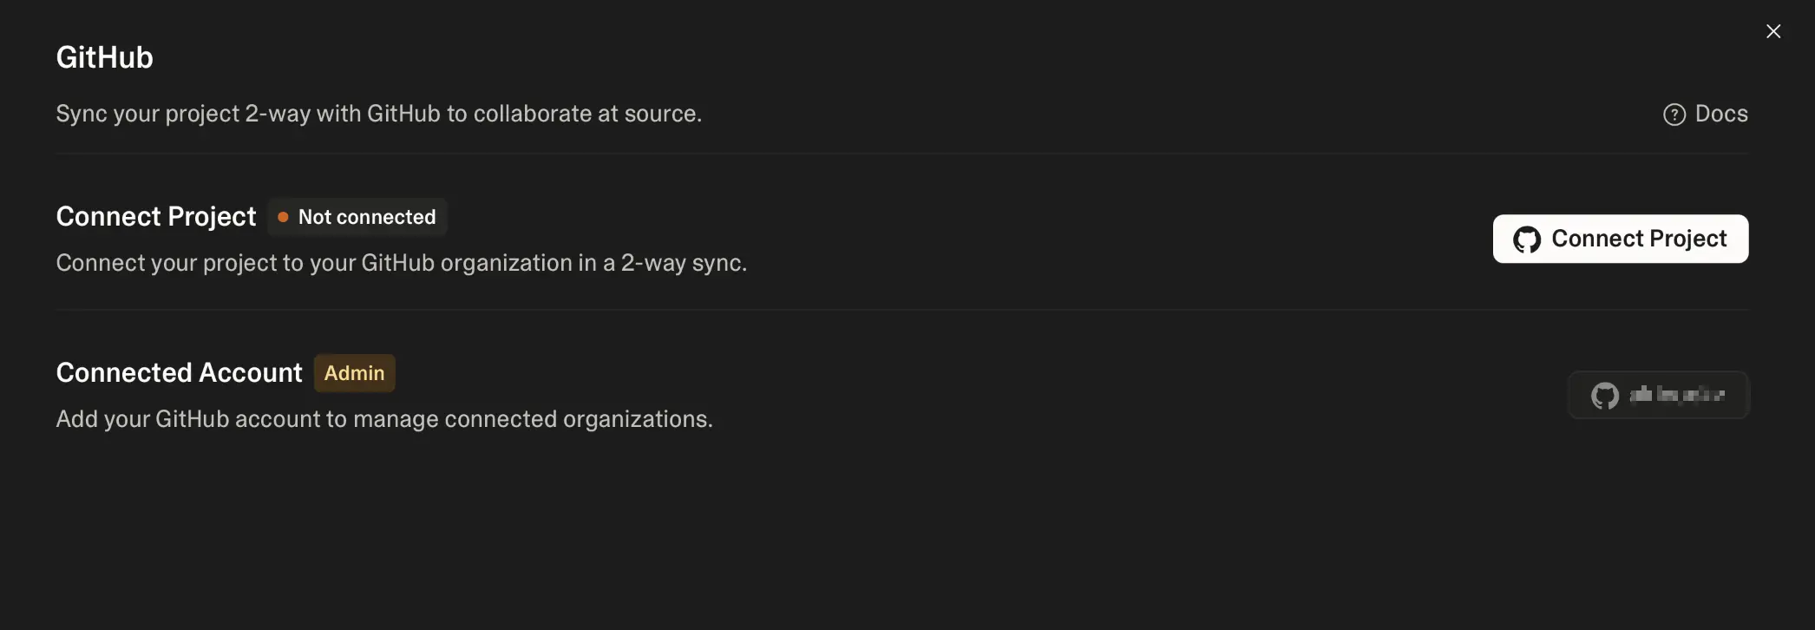Open the connected GitHub account options
The image size is (1815, 630).
pyautogui.click(x=1658, y=396)
